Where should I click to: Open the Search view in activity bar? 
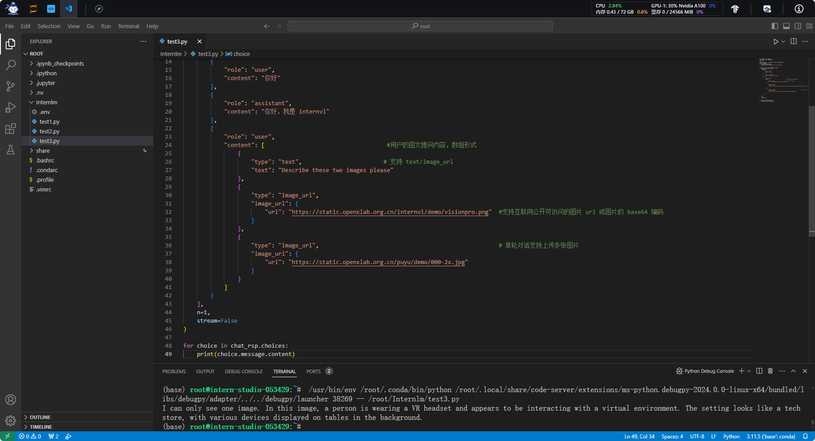pyautogui.click(x=11, y=65)
